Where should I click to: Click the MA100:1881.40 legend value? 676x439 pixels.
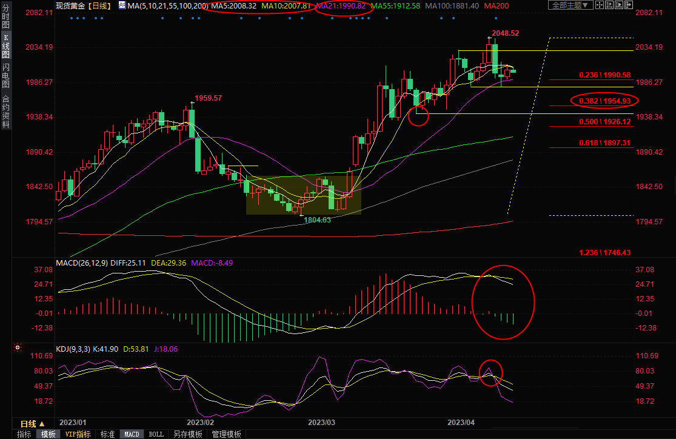tap(452, 5)
